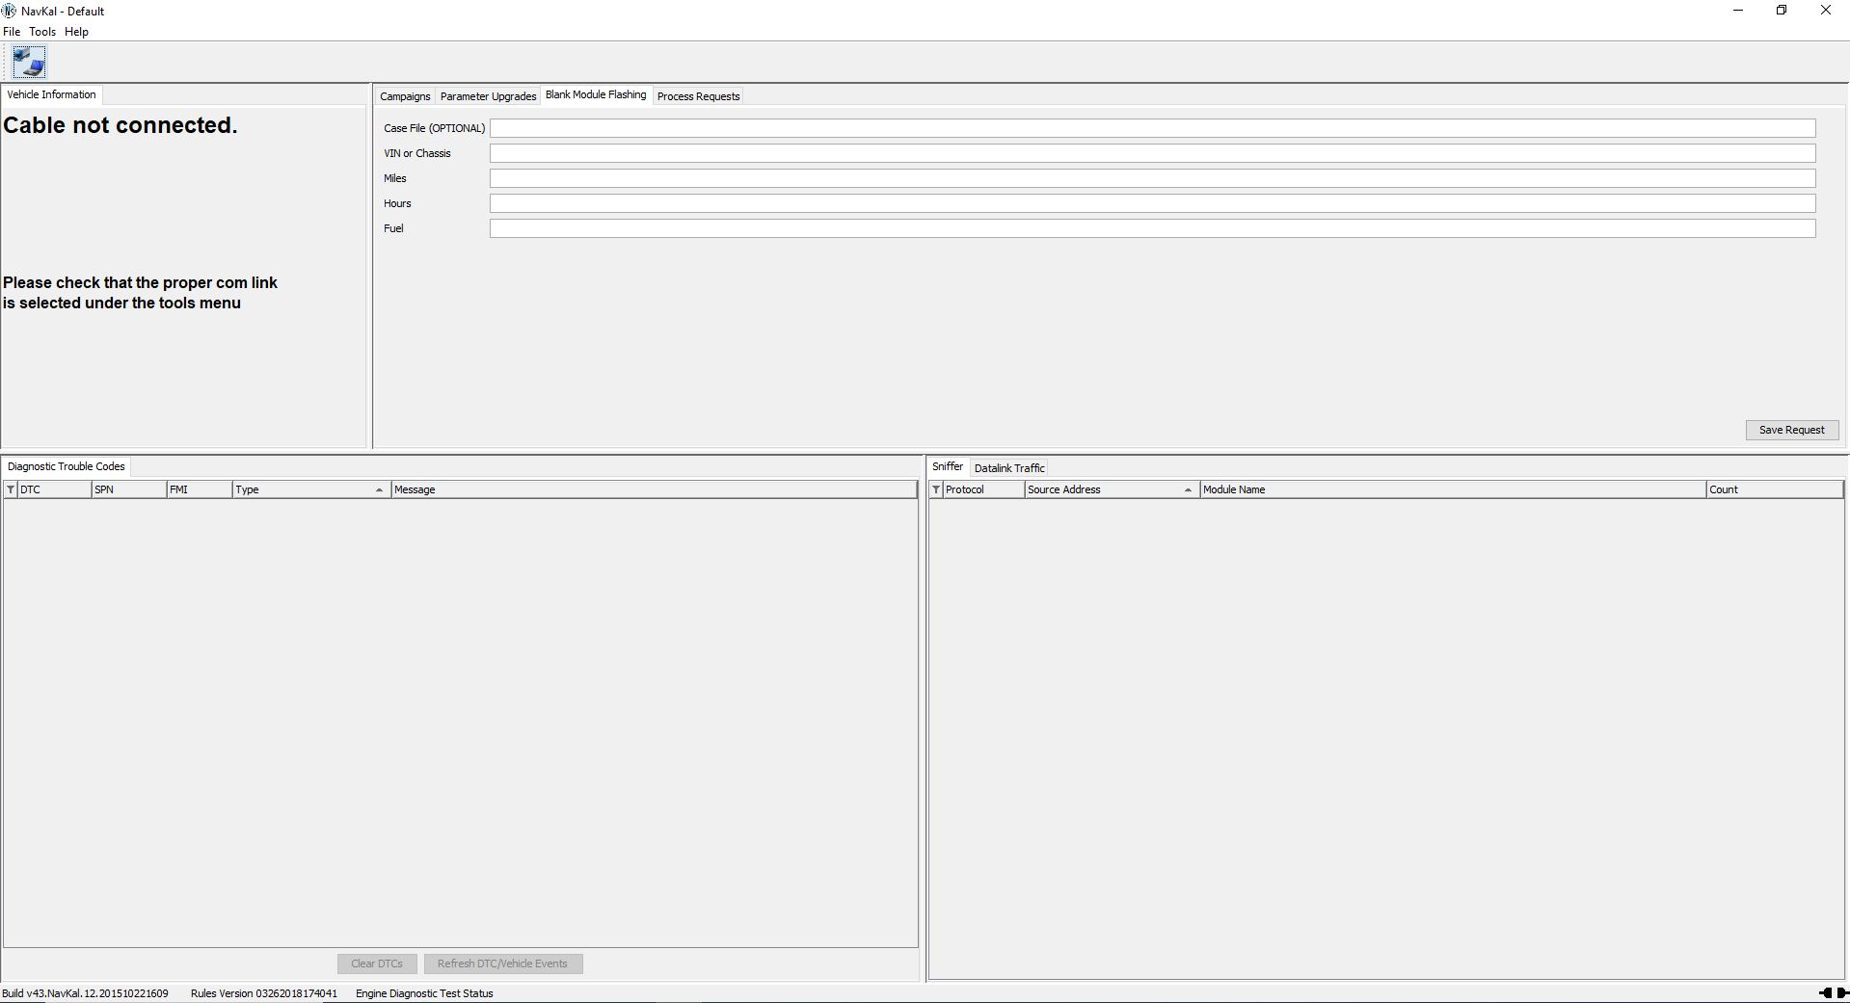
Task: Switch to the Datalink Traffic tab
Action: point(1009,468)
